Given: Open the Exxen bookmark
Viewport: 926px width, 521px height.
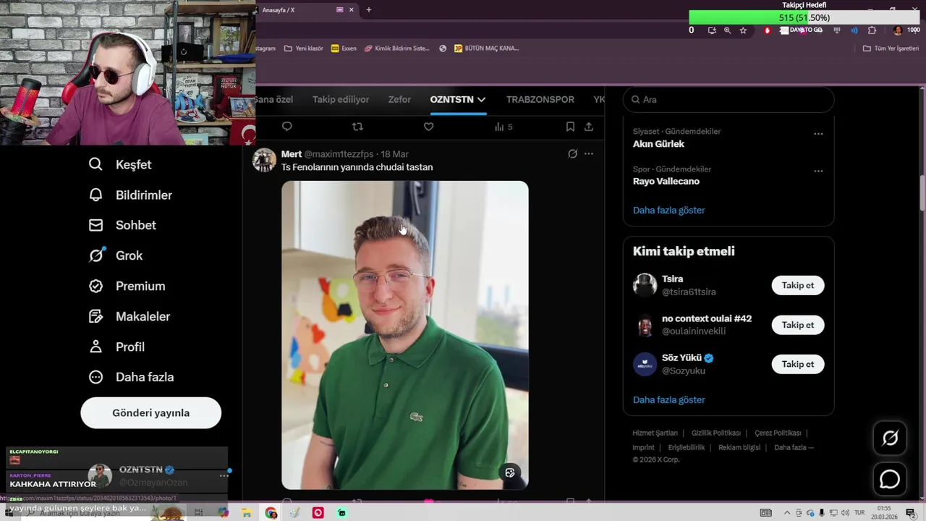Looking at the screenshot, I should click(344, 48).
